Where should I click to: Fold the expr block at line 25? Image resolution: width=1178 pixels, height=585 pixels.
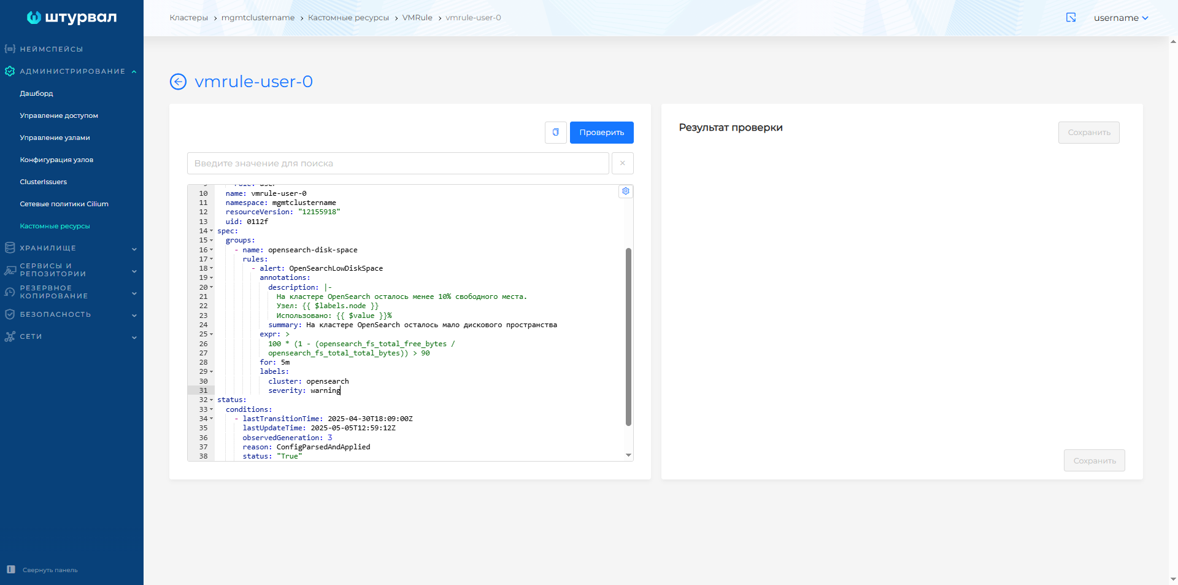[x=212, y=335]
